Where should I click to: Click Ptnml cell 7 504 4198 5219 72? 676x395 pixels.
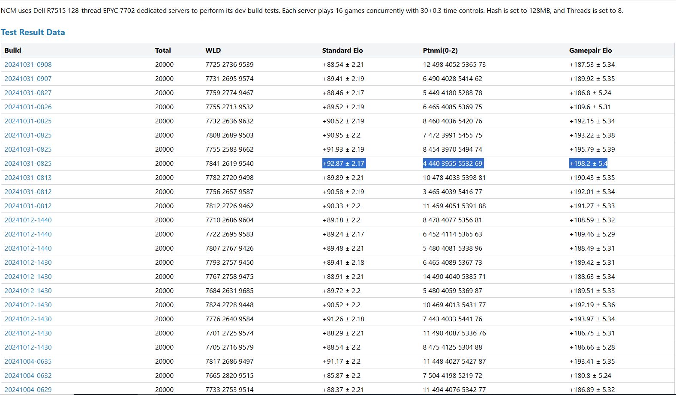click(452, 375)
